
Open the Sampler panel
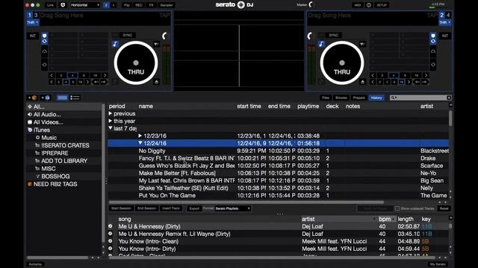click(166, 5)
